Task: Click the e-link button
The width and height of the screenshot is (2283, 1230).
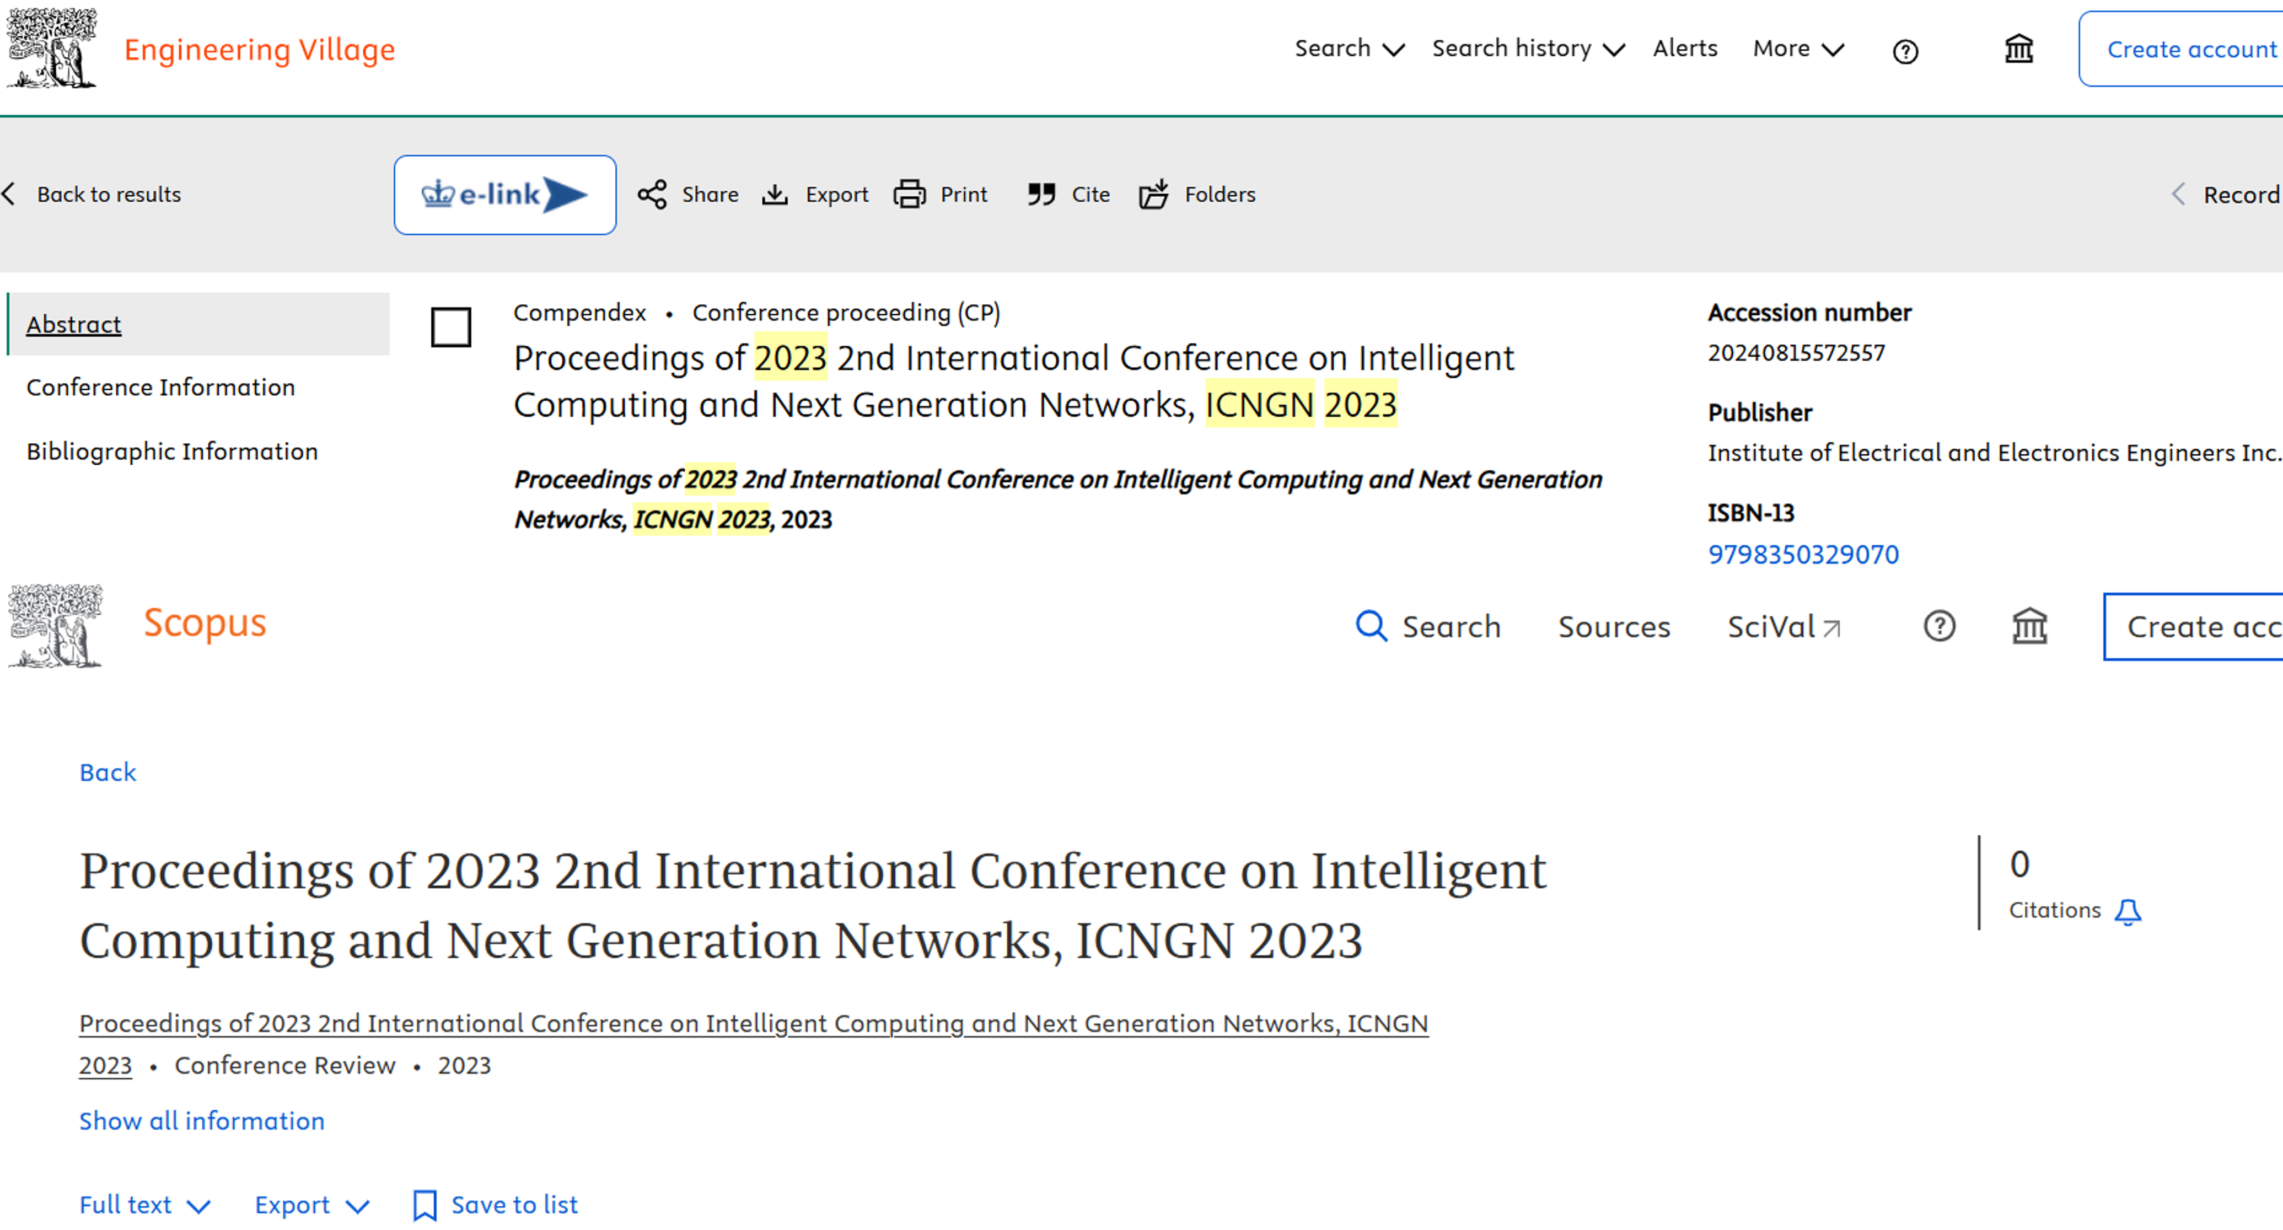Action: pos(504,194)
